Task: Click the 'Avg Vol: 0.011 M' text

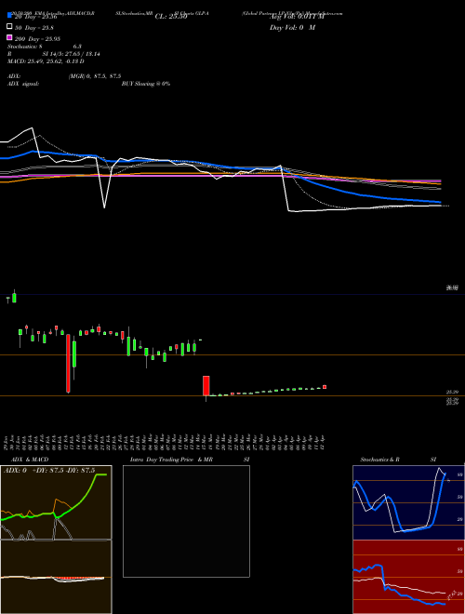Action: [297, 17]
